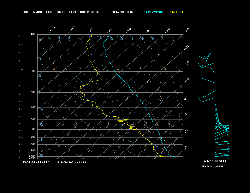This screenshot has width=250, height=193.
Task: Select the sounding timestamp 14-JAN-1993,23:00:05
Action: pyautogui.click(x=84, y=12)
